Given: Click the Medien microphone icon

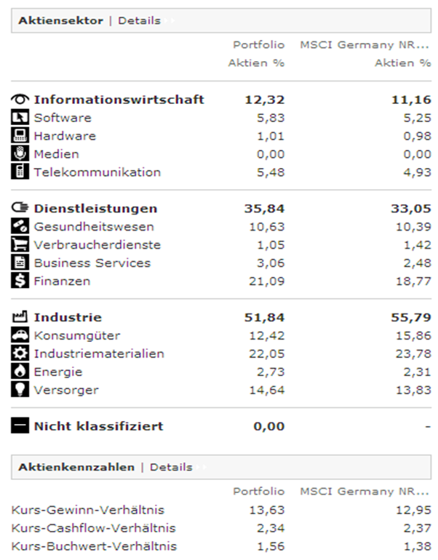Looking at the screenshot, I should point(20,154).
